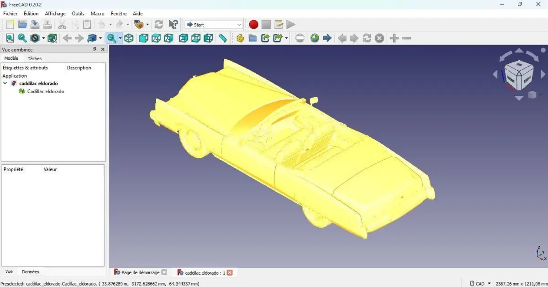Click the web Zoom out minus icon

click(x=407, y=38)
